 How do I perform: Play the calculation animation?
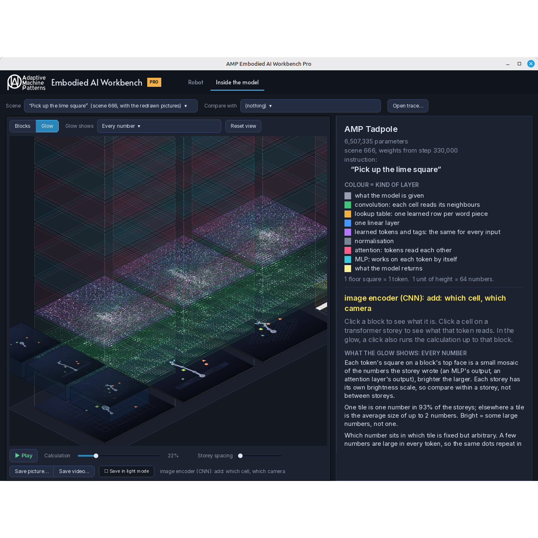click(24, 456)
